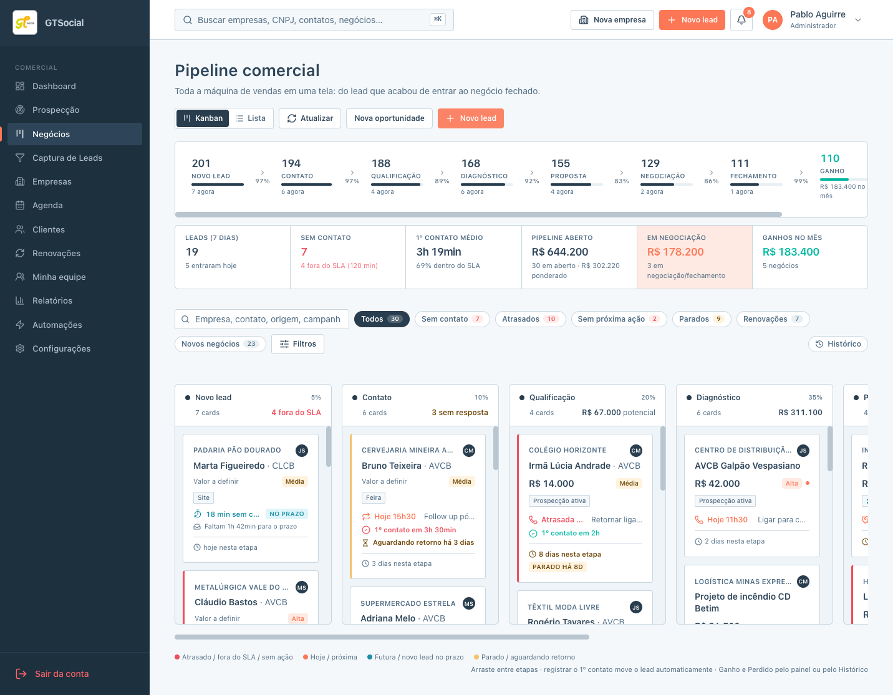Open Captura de Leads menu item
The width and height of the screenshot is (893, 695).
(x=75, y=158)
